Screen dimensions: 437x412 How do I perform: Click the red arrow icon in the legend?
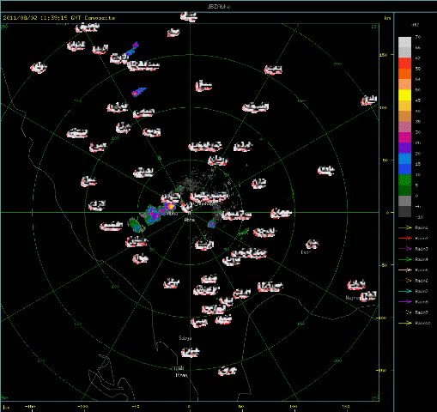(405, 239)
